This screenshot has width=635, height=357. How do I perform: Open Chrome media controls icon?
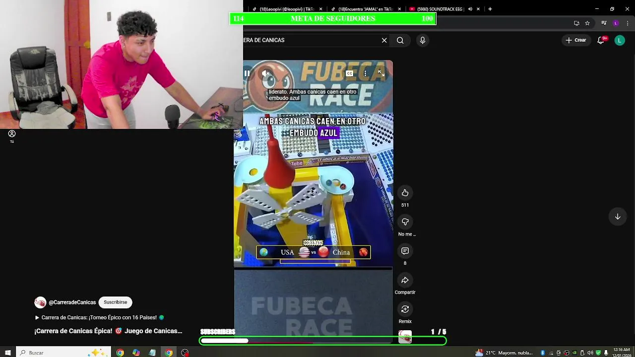(604, 23)
